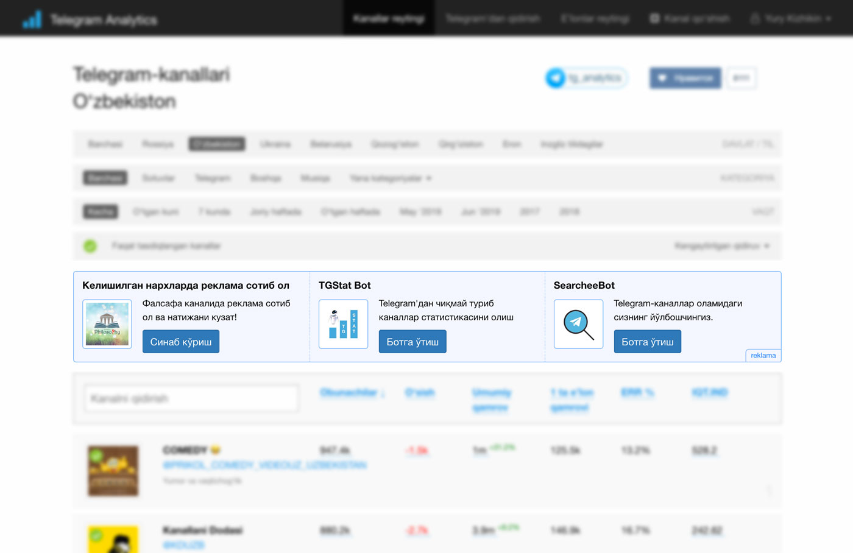Select the Joriy haftada time filter
Viewport: 853px width, 553px height.
275,212
